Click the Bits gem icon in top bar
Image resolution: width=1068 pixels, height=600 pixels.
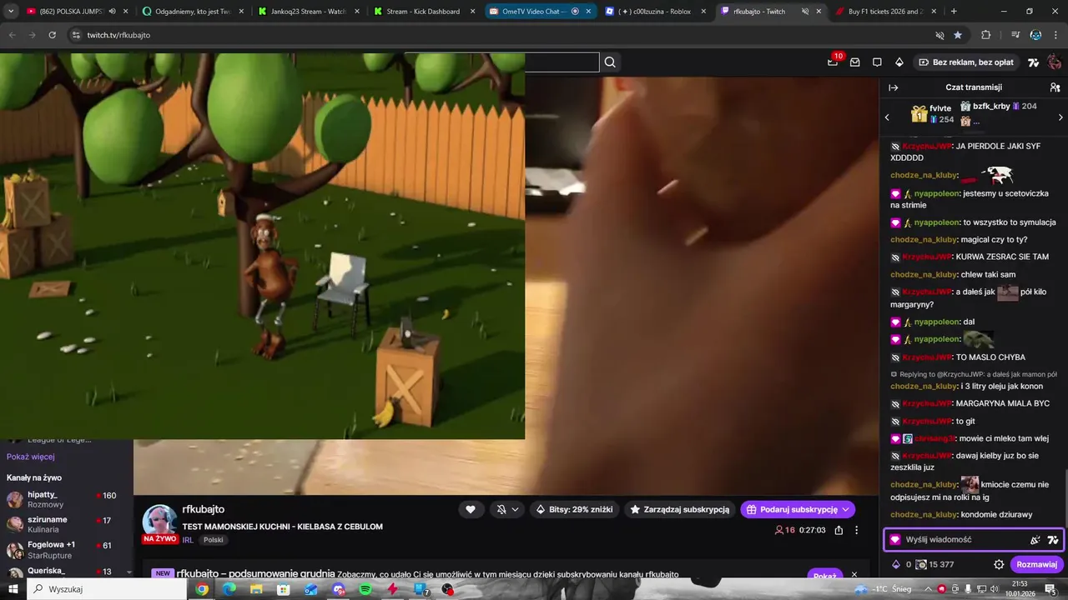point(899,62)
